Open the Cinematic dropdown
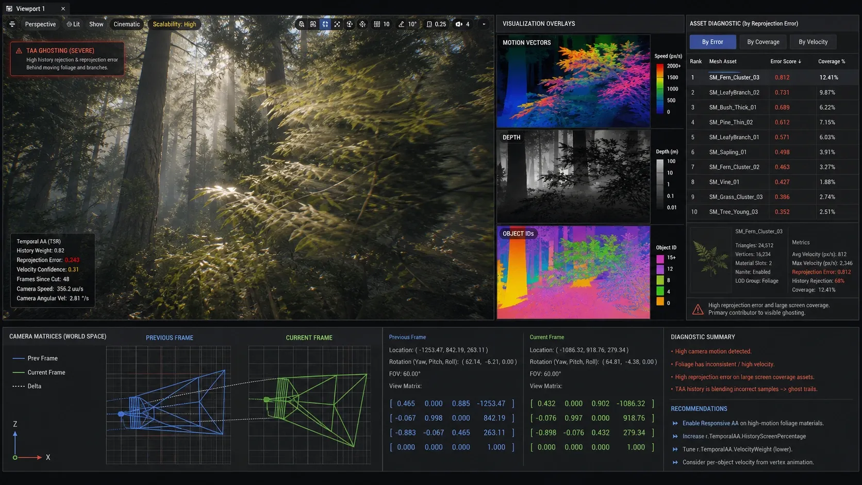This screenshot has height=485, width=862. (127, 24)
